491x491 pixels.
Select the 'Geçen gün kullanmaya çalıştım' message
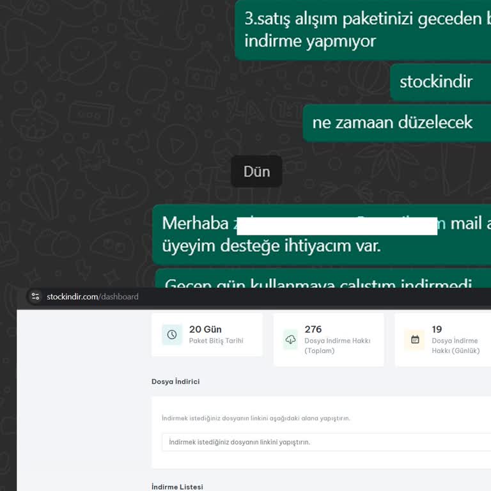pos(323,279)
